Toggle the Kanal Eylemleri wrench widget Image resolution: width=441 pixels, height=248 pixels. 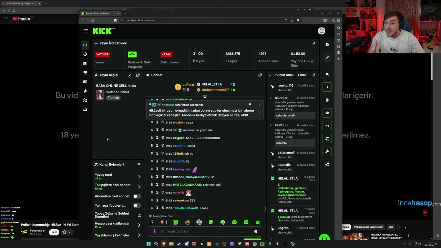(x=327, y=151)
